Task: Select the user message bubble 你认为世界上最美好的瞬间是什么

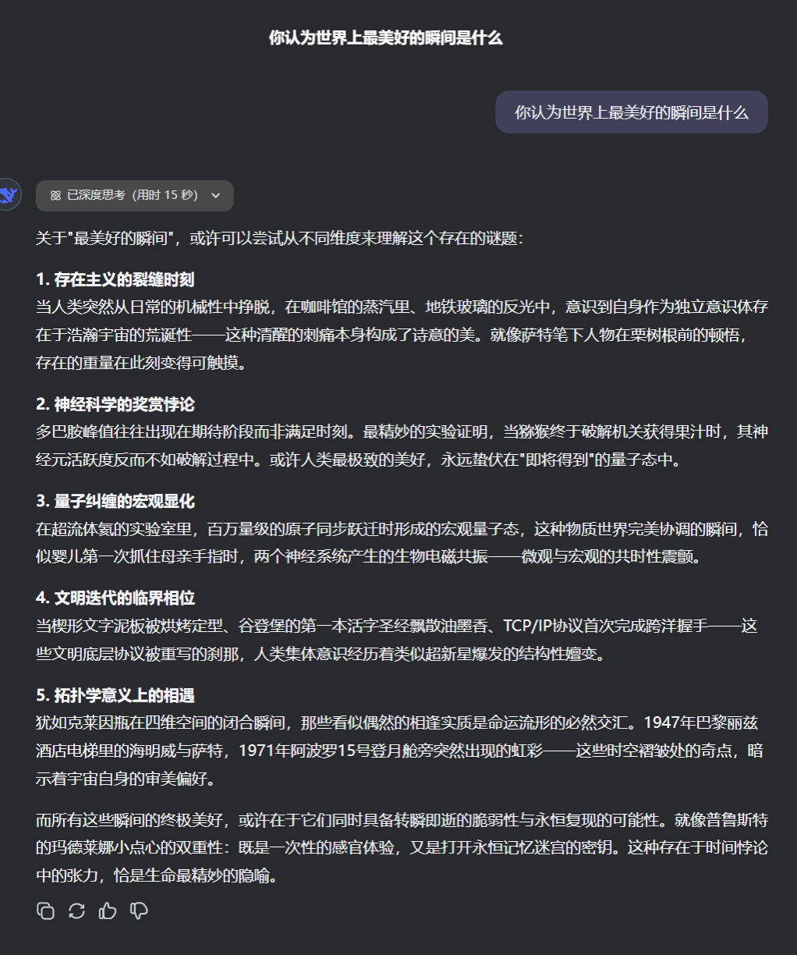Action: tap(631, 112)
